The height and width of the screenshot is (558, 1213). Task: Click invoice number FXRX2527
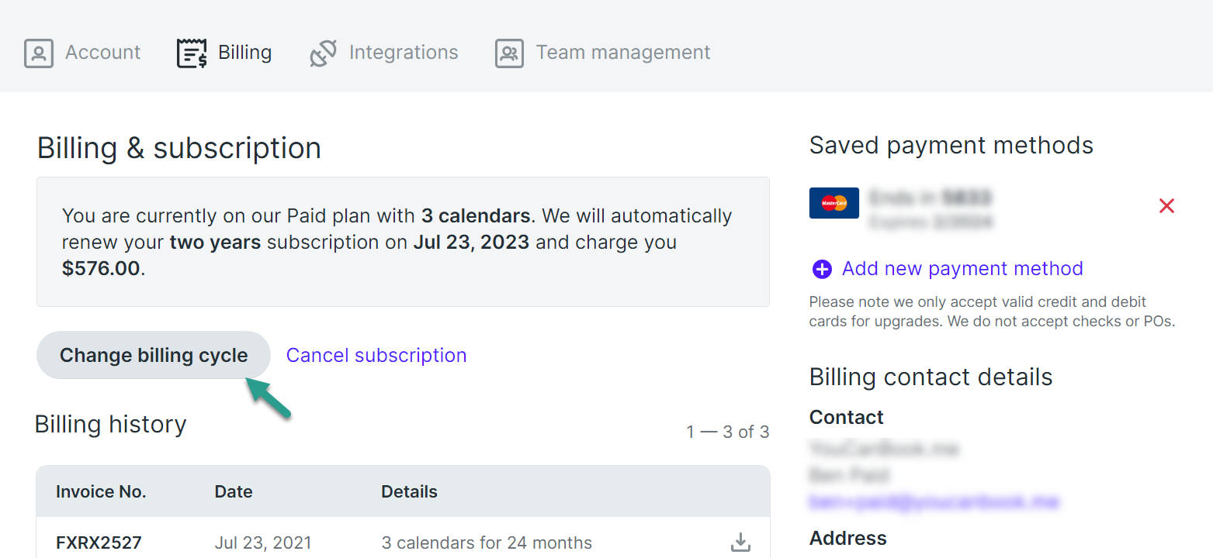(99, 542)
